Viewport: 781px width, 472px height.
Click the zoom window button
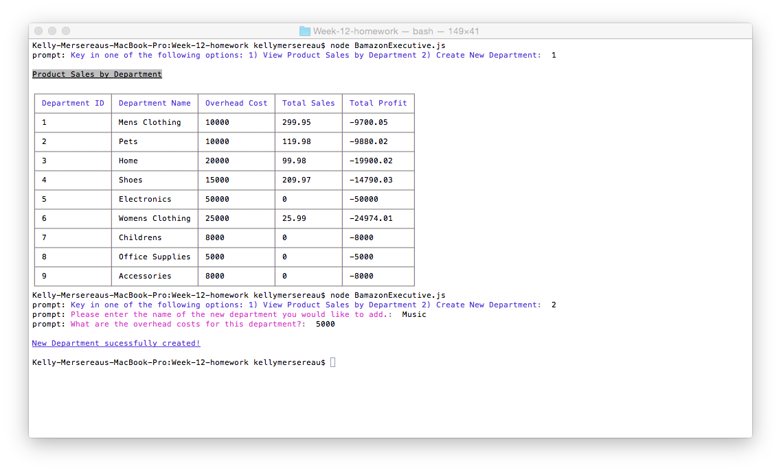point(66,31)
